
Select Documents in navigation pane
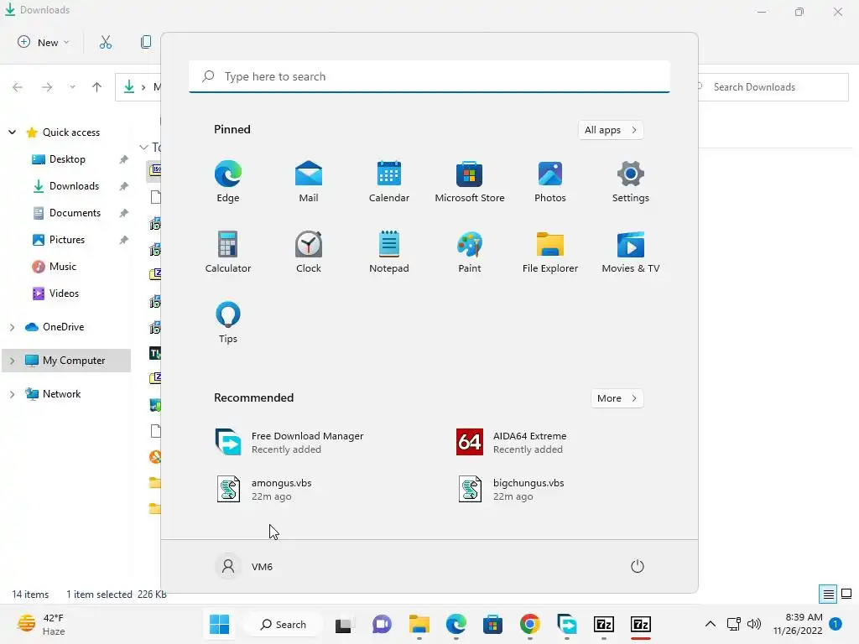tap(75, 213)
